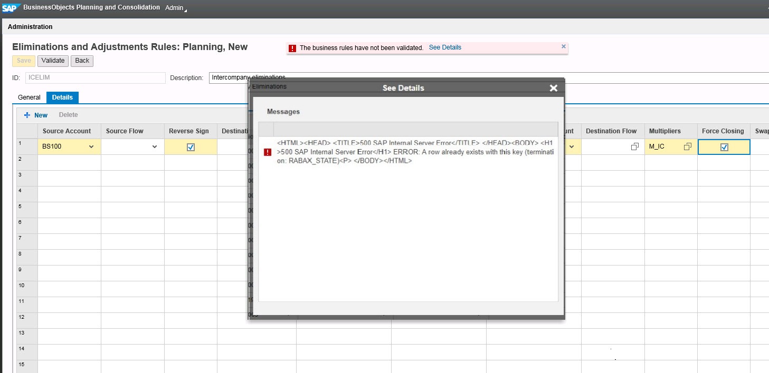This screenshot has width=769, height=373.
Task: Open the Admin user menu
Action: (176, 8)
